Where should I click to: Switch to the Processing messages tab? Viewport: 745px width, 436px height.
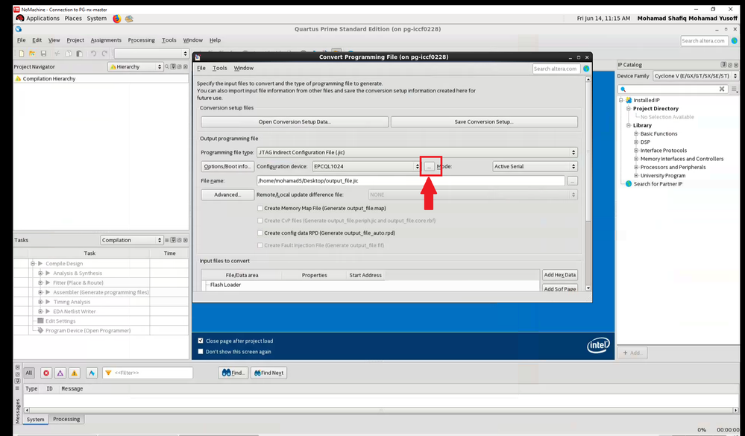click(x=66, y=419)
